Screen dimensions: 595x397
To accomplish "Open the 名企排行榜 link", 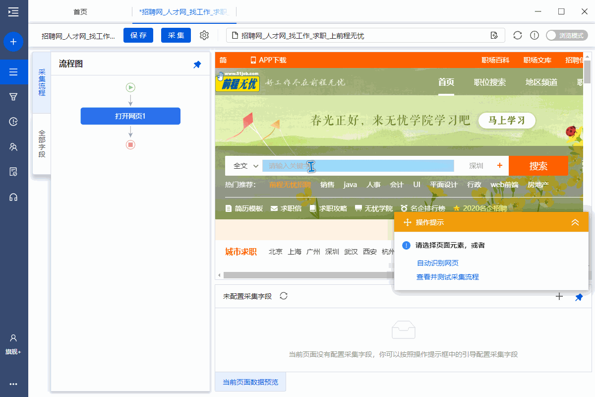I will coord(423,208).
